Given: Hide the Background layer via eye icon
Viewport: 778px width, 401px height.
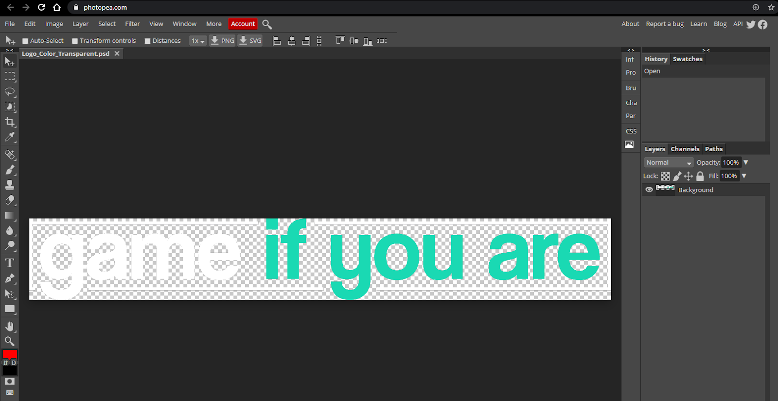Looking at the screenshot, I should (649, 190).
